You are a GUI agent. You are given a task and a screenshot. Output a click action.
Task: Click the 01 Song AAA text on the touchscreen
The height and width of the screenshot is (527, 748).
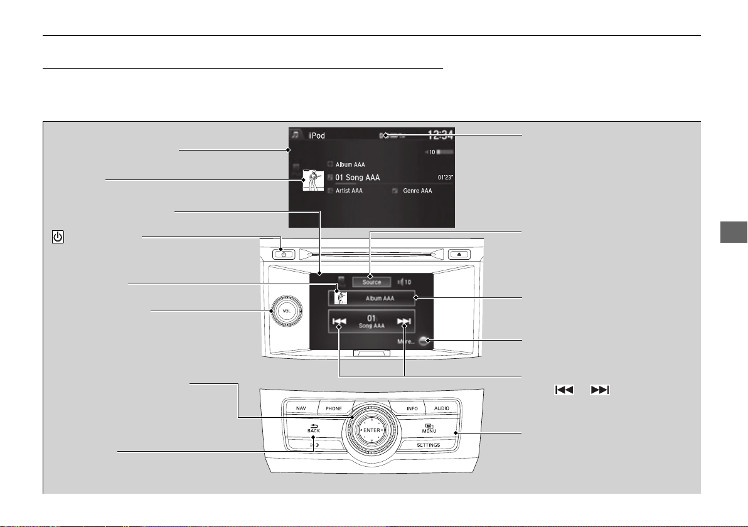click(371, 321)
